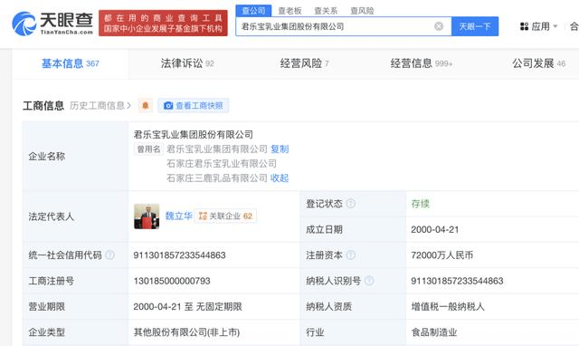Expand the 应用 dropdown arrow
Image resolution: width=579 pixels, height=346 pixels.
tap(555, 26)
